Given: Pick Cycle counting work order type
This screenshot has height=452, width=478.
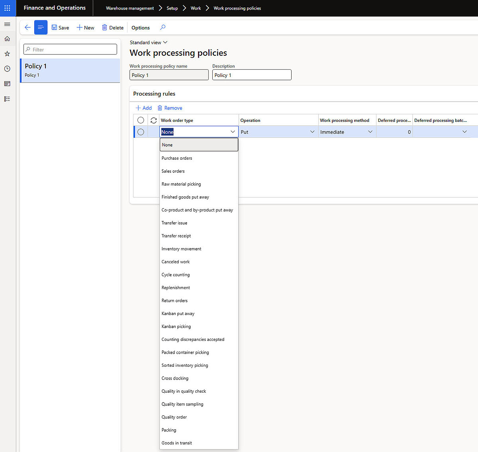Looking at the screenshot, I should (176, 275).
